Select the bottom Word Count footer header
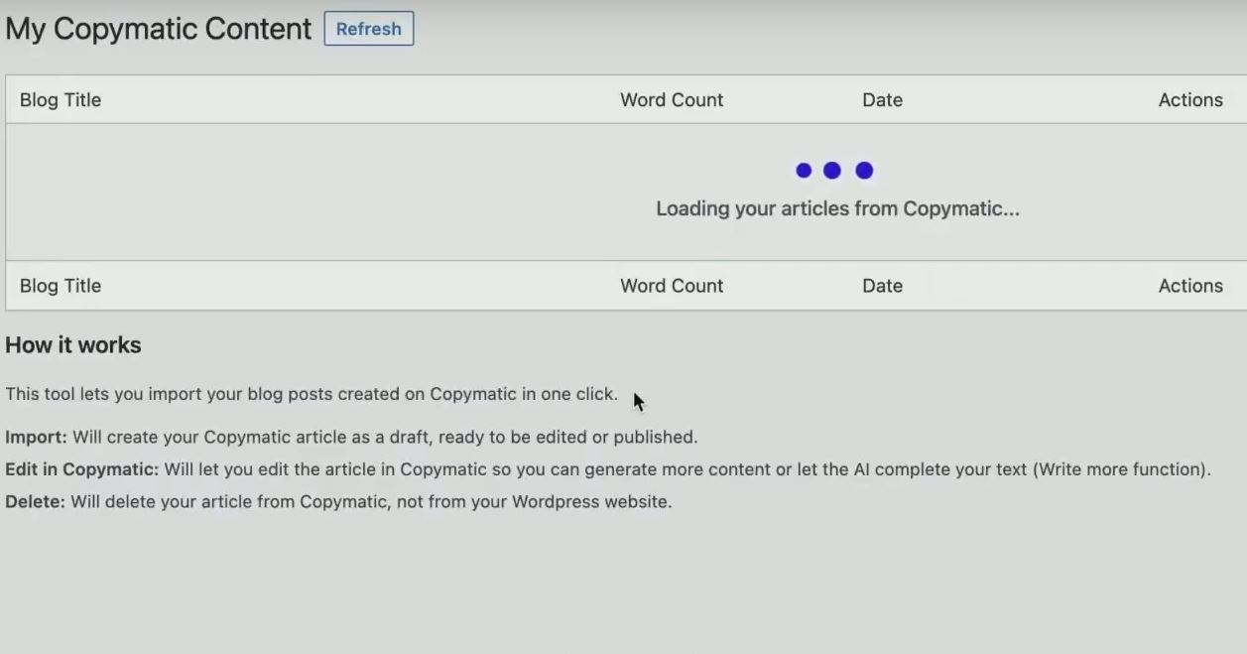Screen dimensions: 1247x654 [672, 286]
